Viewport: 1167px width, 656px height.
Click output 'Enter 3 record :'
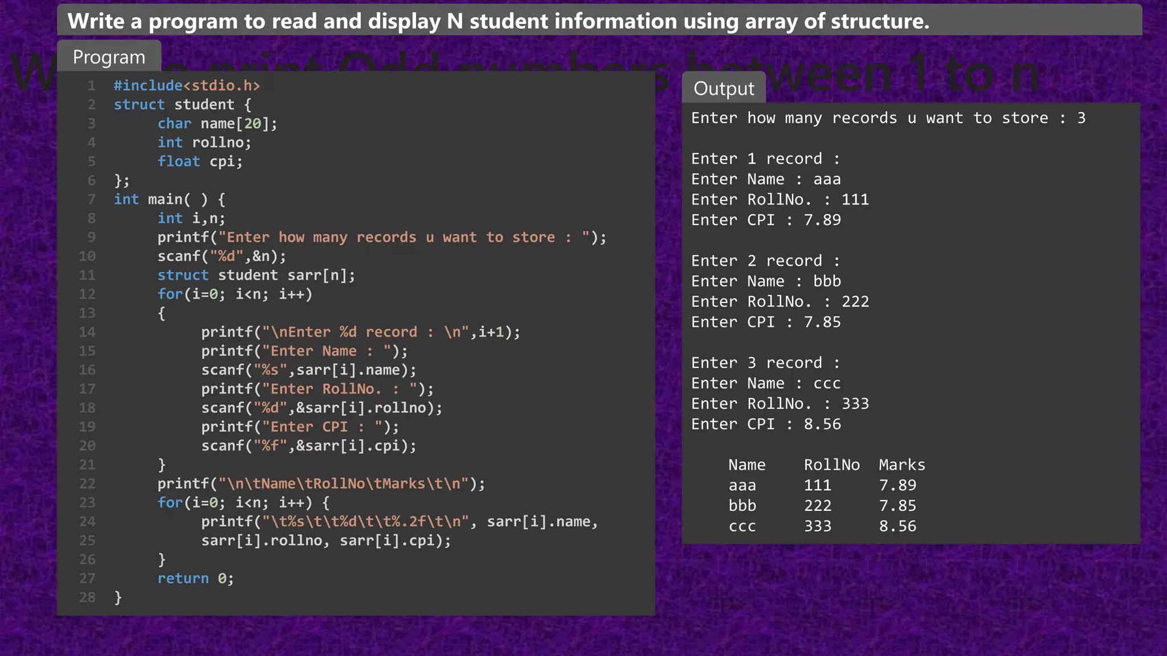pos(765,363)
